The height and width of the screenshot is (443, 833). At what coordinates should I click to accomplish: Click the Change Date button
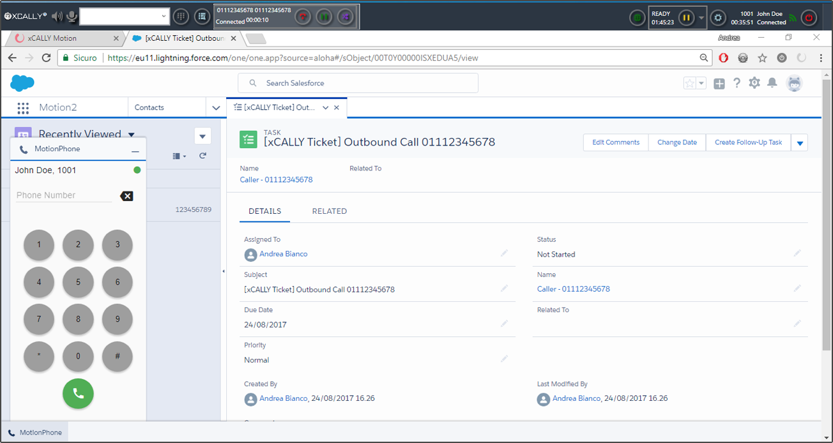click(677, 142)
